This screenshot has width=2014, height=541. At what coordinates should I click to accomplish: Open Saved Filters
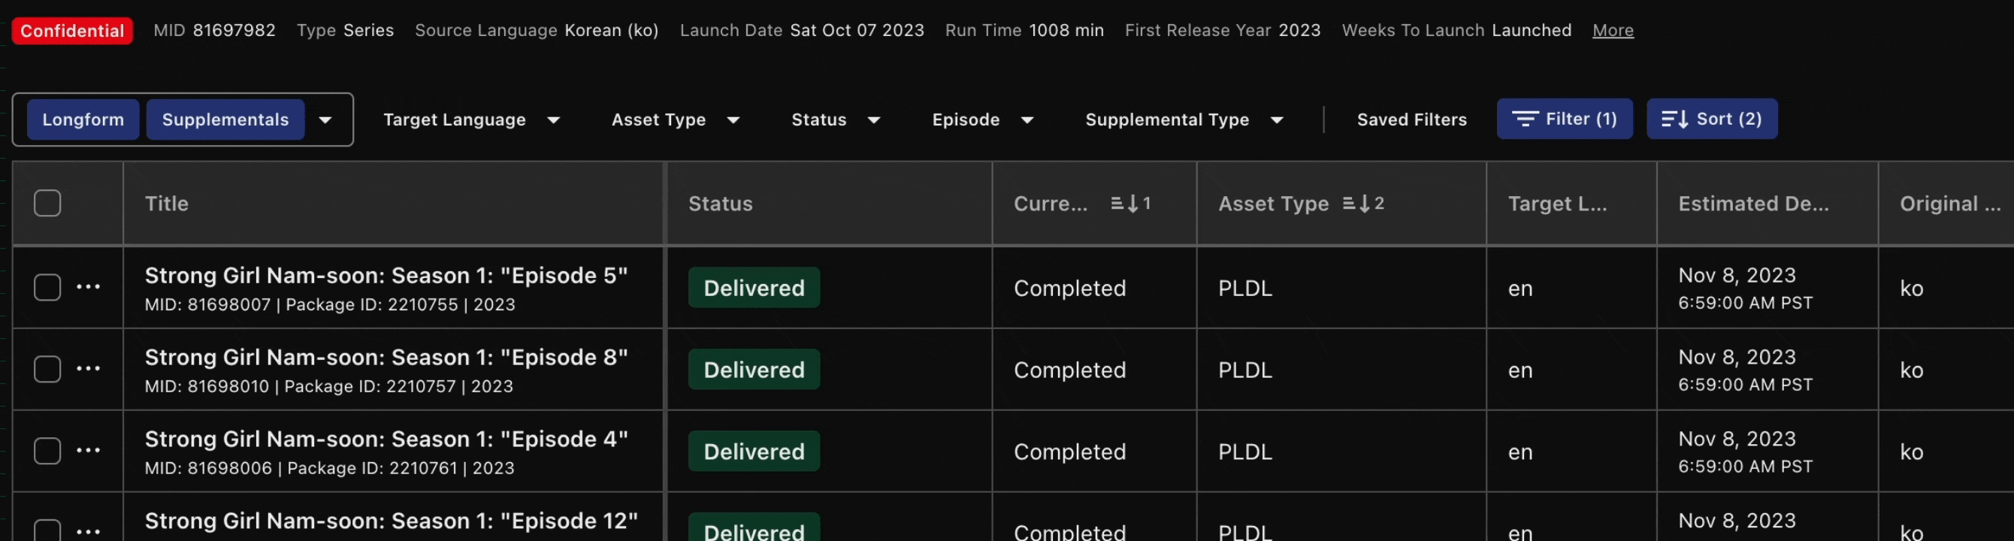[x=1411, y=119]
